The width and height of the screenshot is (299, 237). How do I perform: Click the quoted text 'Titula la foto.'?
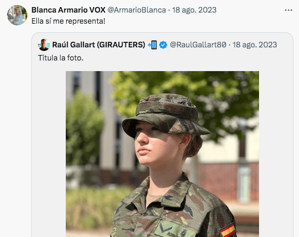click(x=61, y=58)
